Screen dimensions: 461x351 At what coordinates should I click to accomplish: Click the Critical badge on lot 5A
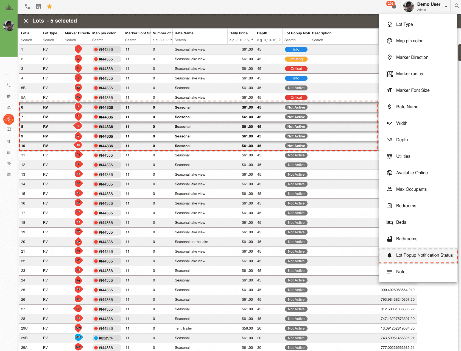click(x=296, y=98)
